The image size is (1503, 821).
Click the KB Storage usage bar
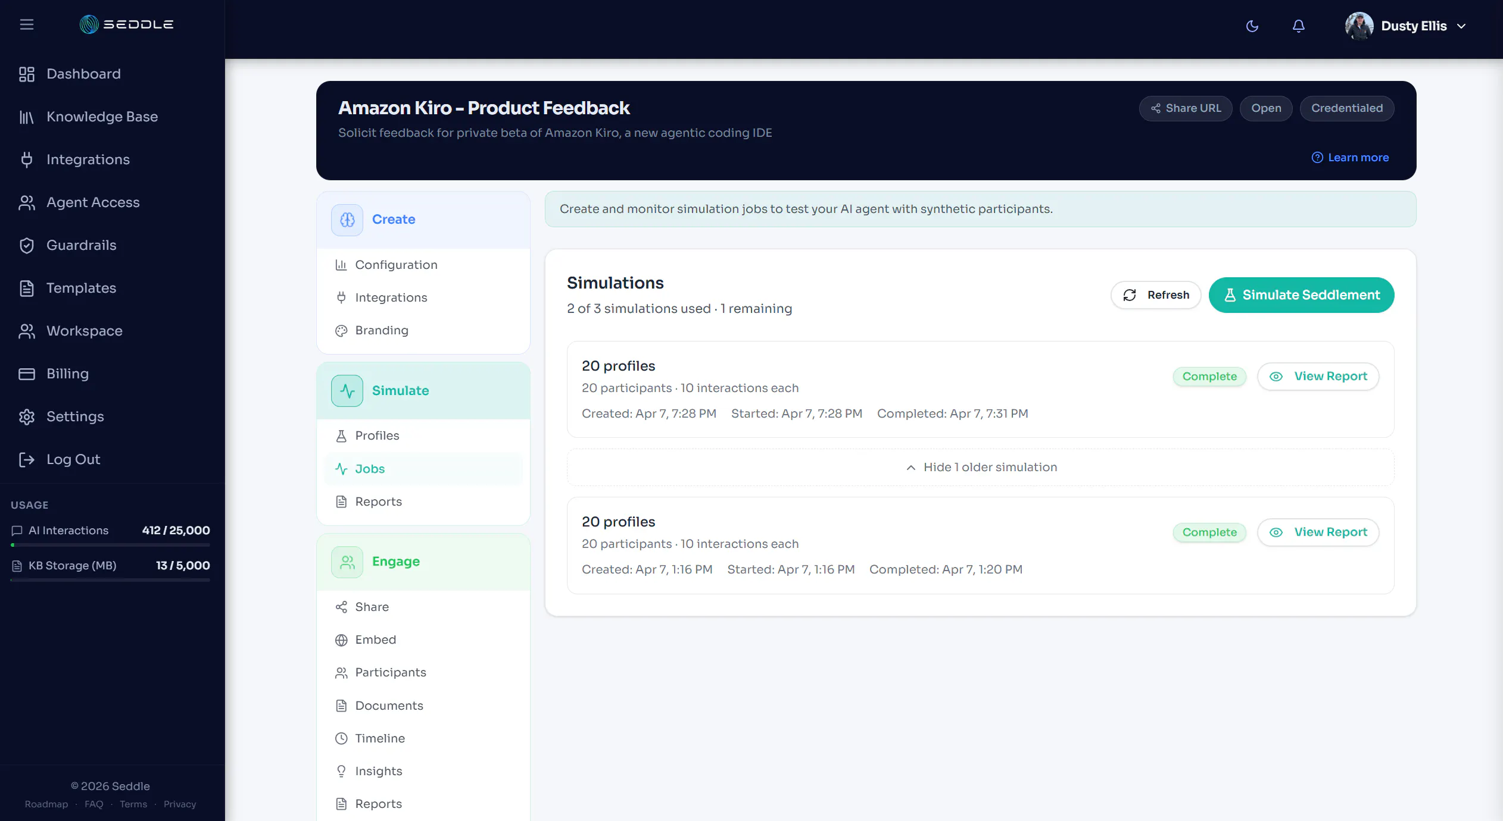click(x=110, y=579)
